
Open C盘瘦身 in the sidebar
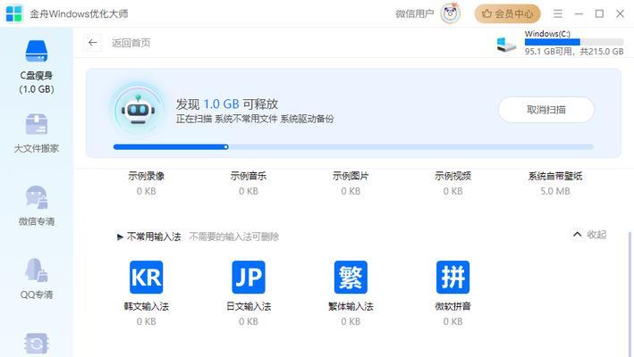pos(37,67)
